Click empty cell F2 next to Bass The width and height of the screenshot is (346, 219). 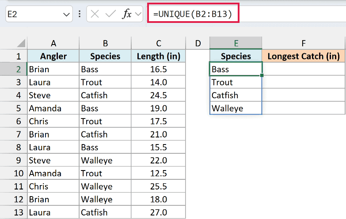coord(304,69)
